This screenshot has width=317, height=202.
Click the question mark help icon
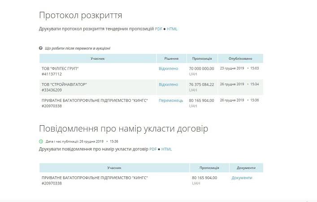point(41,48)
